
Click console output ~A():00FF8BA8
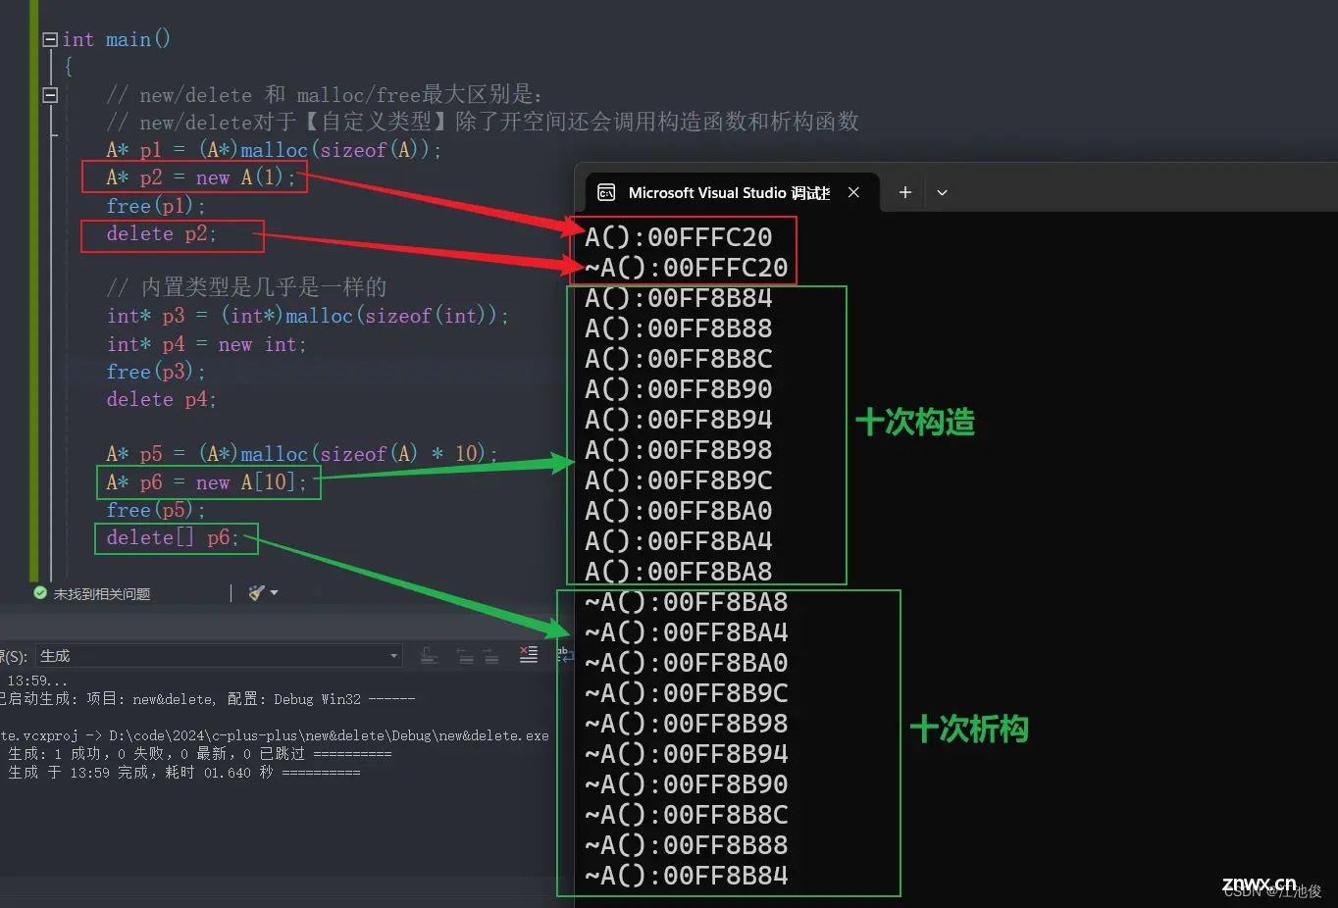tap(687, 602)
